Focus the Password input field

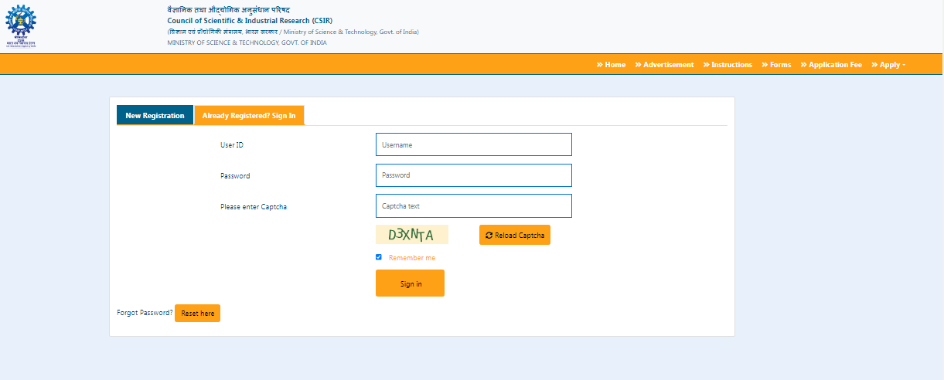point(473,175)
